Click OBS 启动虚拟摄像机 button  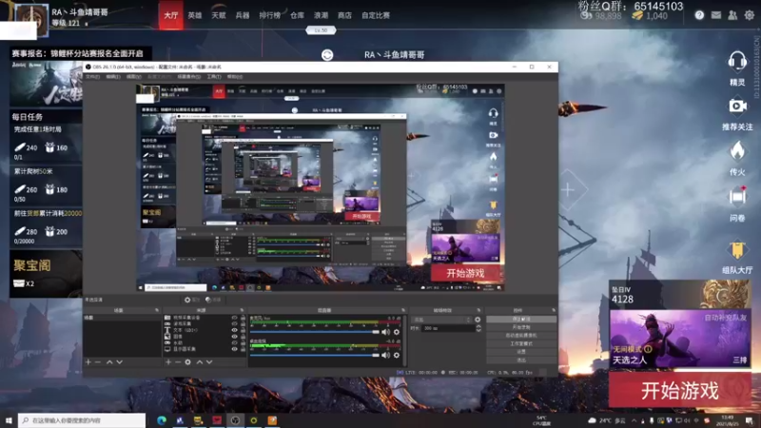[x=521, y=336]
